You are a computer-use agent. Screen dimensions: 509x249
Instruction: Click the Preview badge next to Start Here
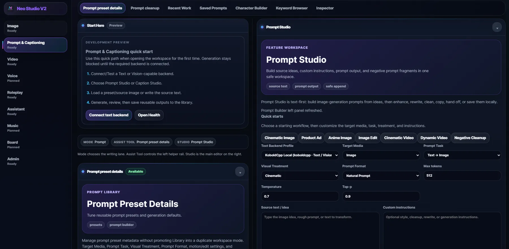point(116,25)
